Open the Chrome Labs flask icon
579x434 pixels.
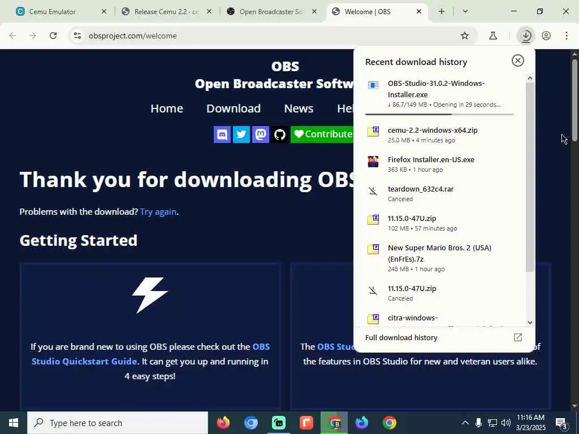(x=492, y=36)
